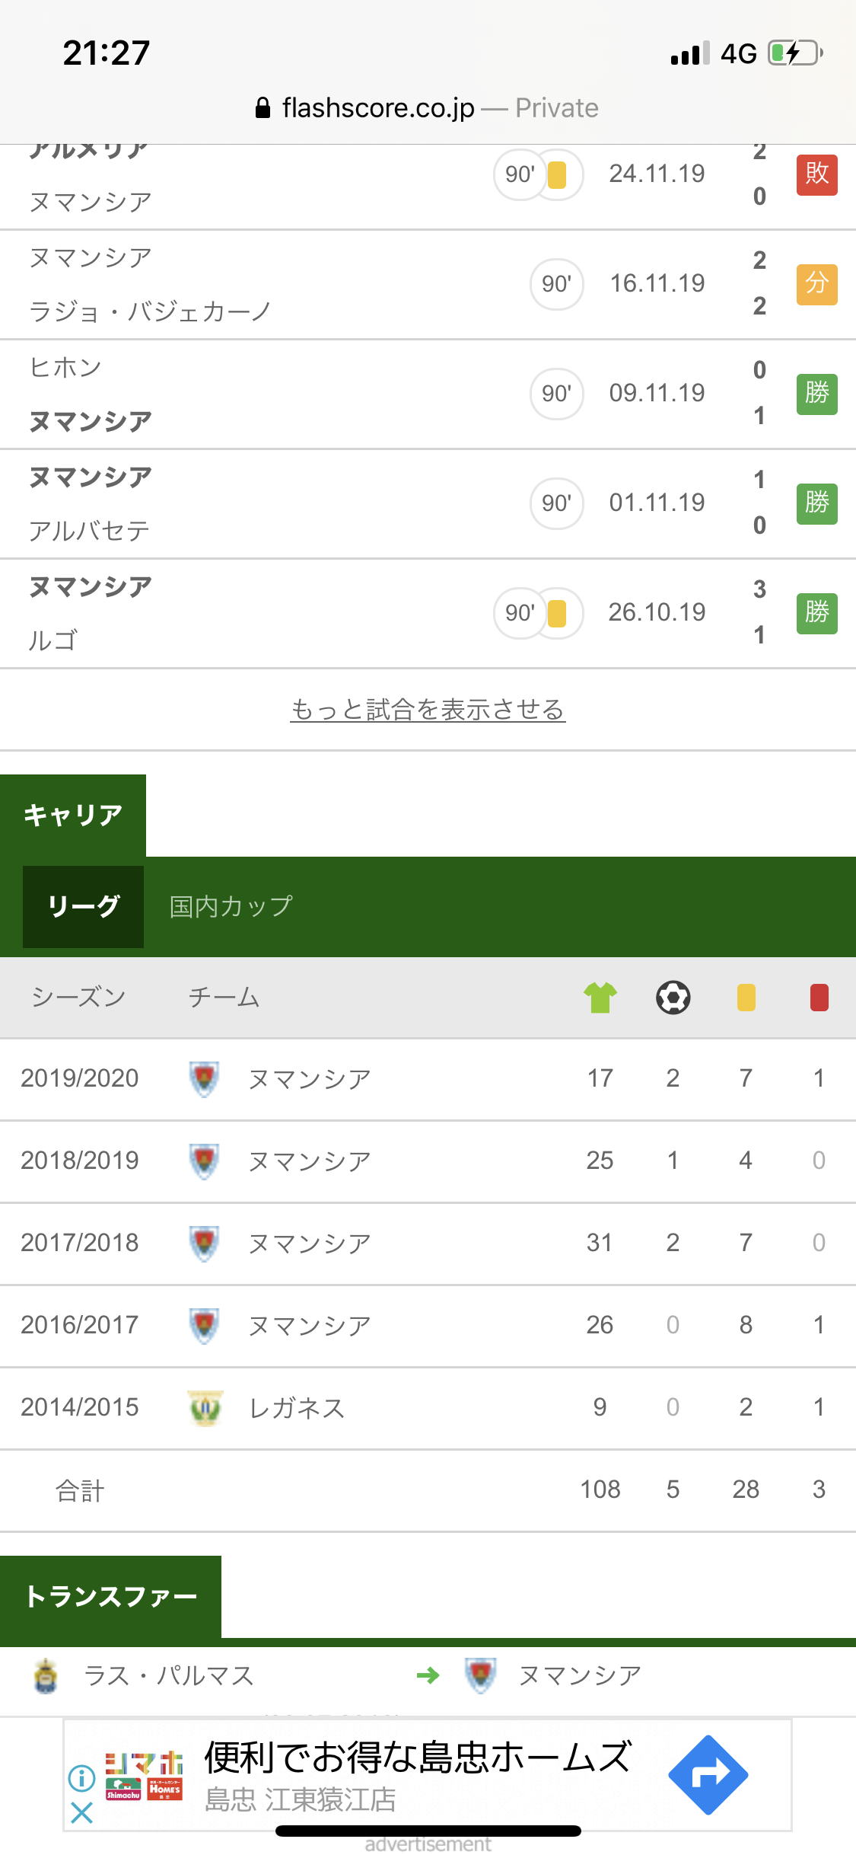Tap the 敗 result badge for 24.11.19
Screen dimensions: 856x1855
coord(816,174)
